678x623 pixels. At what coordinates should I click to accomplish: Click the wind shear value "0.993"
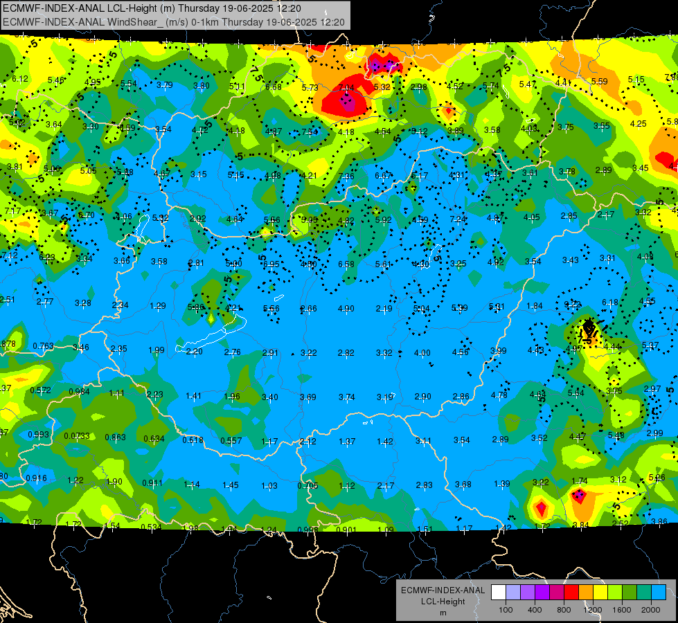(39, 435)
